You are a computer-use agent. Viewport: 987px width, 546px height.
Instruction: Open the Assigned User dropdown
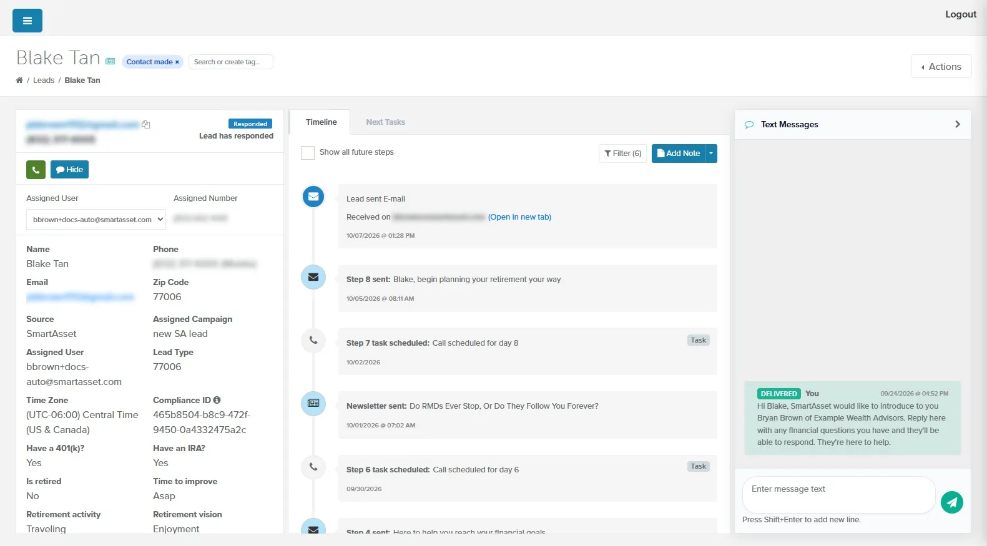(x=96, y=220)
